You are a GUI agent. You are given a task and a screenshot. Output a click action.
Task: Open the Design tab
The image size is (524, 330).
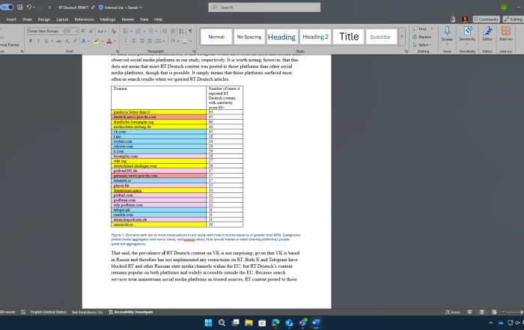pyautogui.click(x=43, y=19)
